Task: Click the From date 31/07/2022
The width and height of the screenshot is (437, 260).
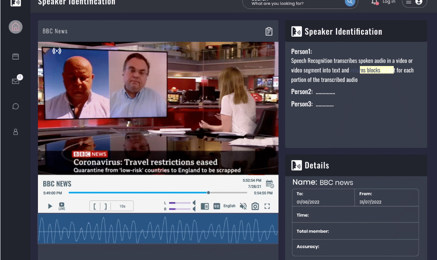Action: (370, 202)
